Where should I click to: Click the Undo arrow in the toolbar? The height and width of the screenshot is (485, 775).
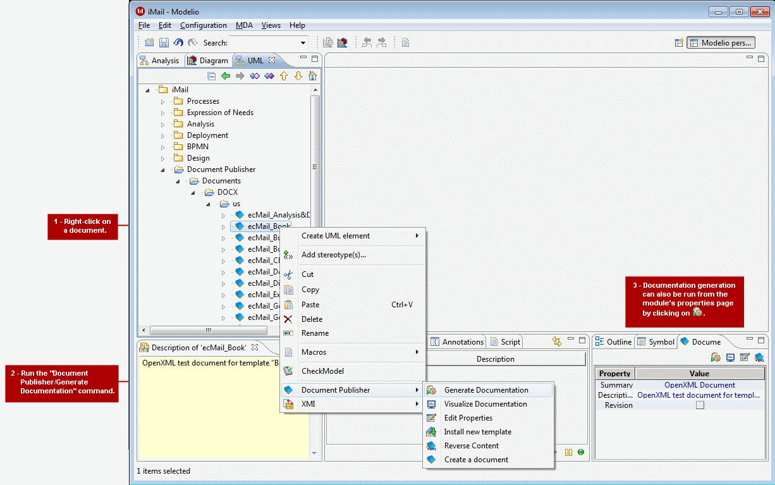178,42
